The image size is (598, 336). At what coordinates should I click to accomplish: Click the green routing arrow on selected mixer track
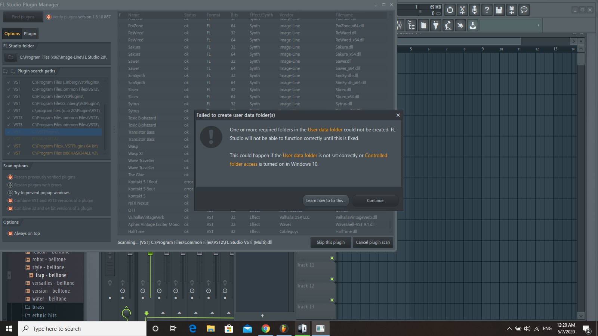pyautogui.click(x=147, y=313)
